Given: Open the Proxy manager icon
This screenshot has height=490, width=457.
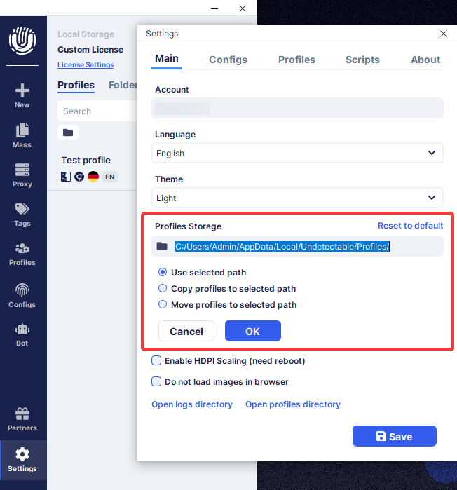Looking at the screenshot, I should 22,170.
